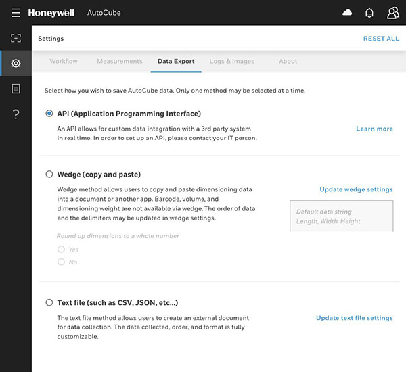Switch to the Measurements tab
This screenshot has height=372, width=406.
coord(120,61)
